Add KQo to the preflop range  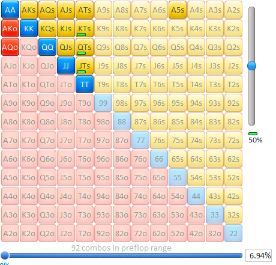point(29,47)
